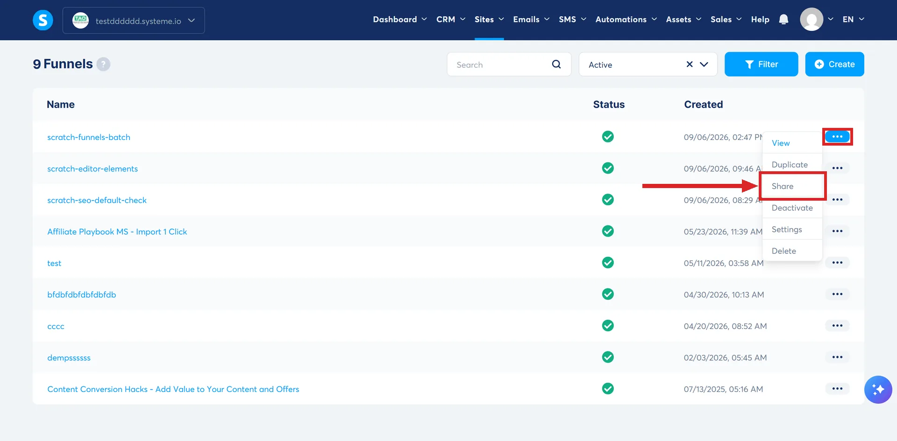Choose Deactivate in the context menu
The width and height of the screenshot is (897, 441).
(x=792, y=208)
